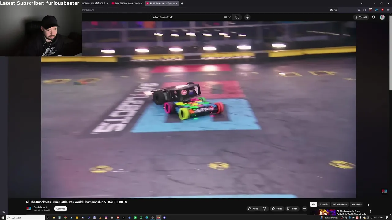Open the on-screen keyboard icon in search box

[225, 17]
